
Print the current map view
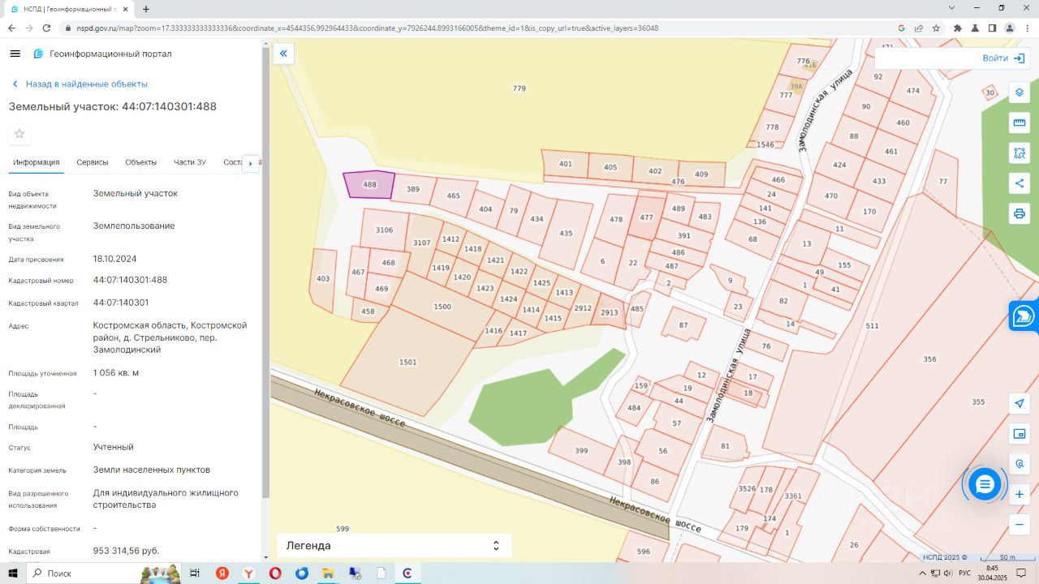pos(1020,213)
